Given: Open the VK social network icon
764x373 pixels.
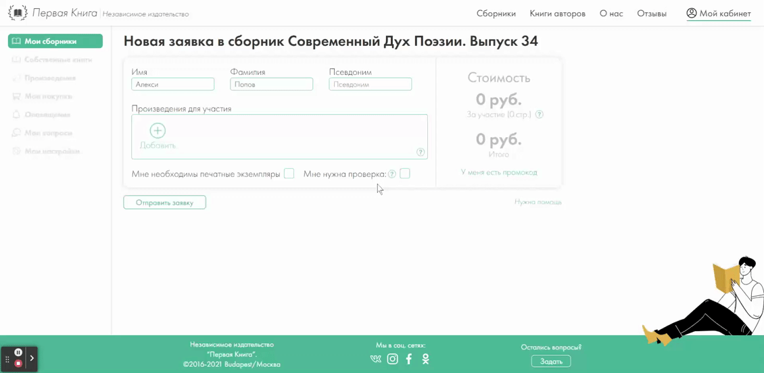Looking at the screenshot, I should (x=376, y=359).
